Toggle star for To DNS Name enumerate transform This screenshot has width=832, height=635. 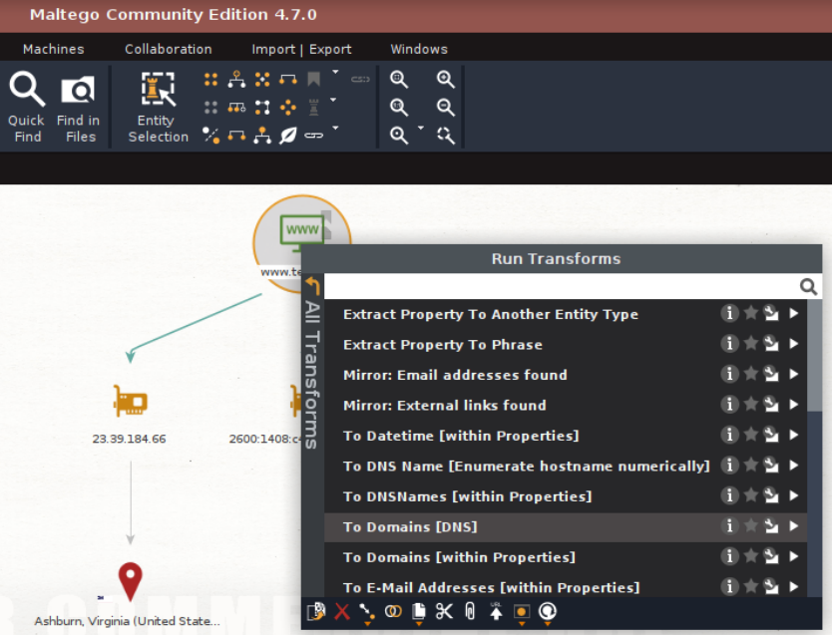coord(751,466)
